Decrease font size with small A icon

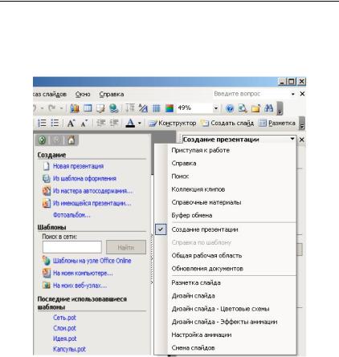(84, 124)
